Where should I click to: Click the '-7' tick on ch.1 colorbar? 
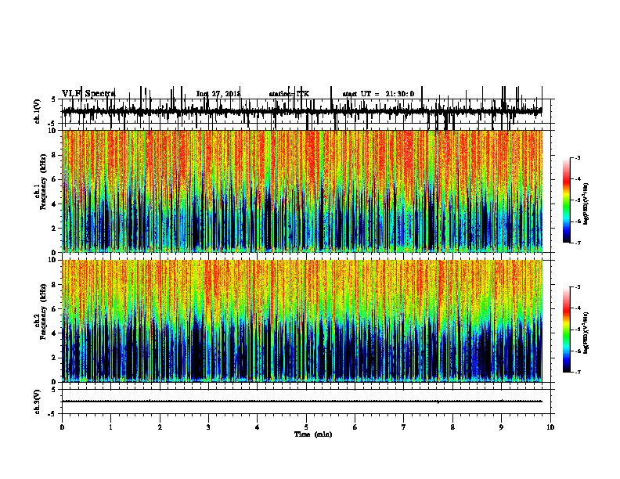578,243
